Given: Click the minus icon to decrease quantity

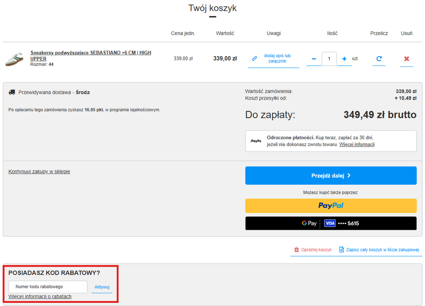Looking at the screenshot, I should click(314, 59).
